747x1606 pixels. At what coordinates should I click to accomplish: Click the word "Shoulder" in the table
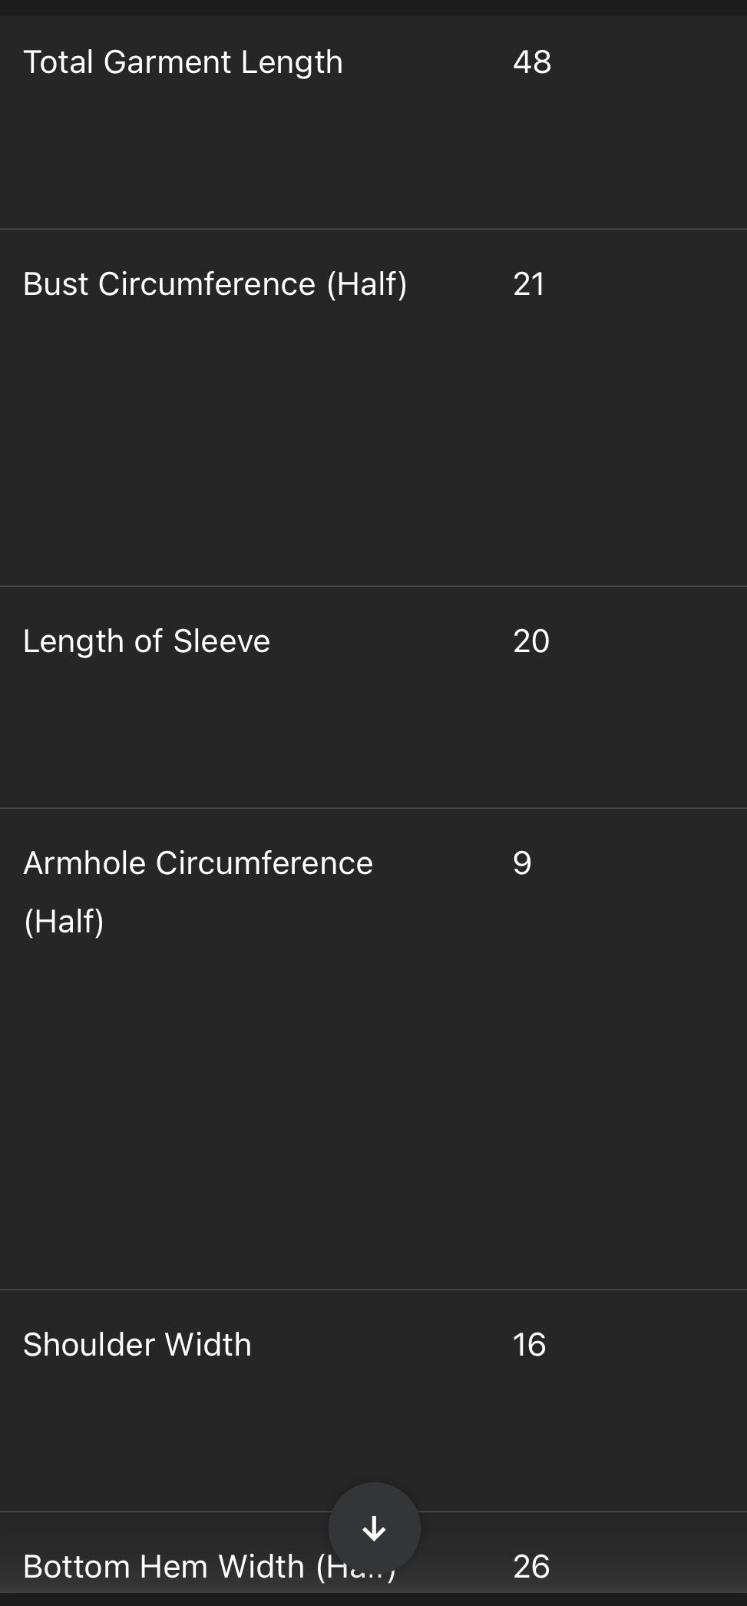pyautogui.click(x=88, y=1345)
